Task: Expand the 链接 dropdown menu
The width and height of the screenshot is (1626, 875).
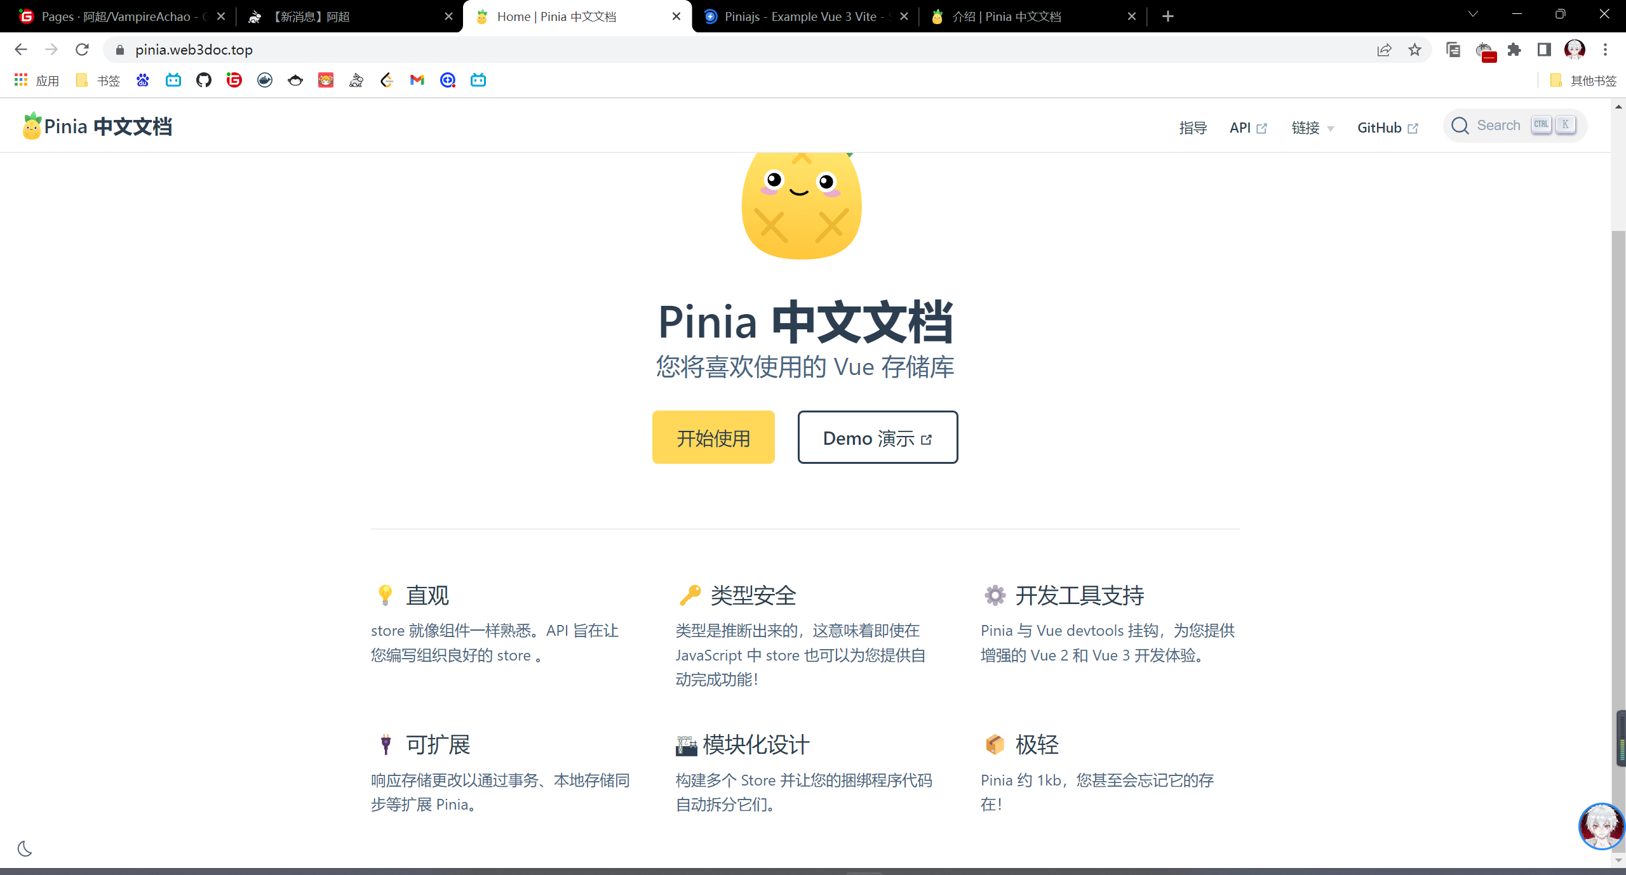Action: [1312, 128]
